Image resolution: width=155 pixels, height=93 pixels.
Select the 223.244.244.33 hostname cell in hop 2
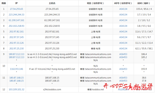click(52, 15)
